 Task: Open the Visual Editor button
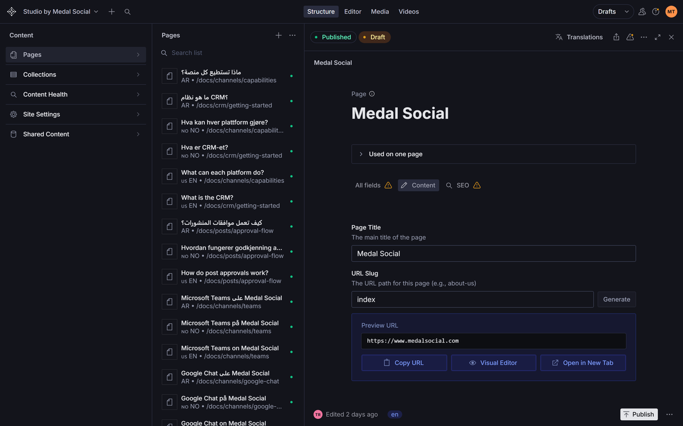(x=493, y=363)
